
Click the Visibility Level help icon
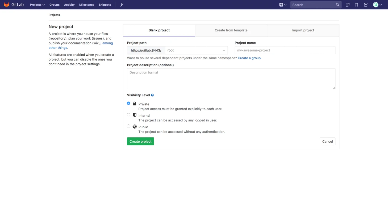[152, 95]
